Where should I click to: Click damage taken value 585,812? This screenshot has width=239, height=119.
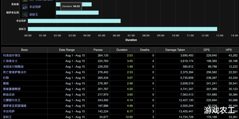click(188, 67)
